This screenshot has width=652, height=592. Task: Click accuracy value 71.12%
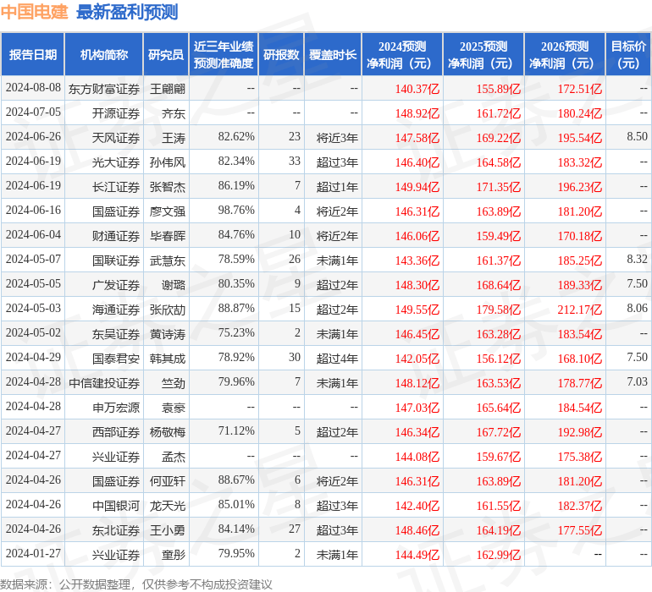click(236, 430)
